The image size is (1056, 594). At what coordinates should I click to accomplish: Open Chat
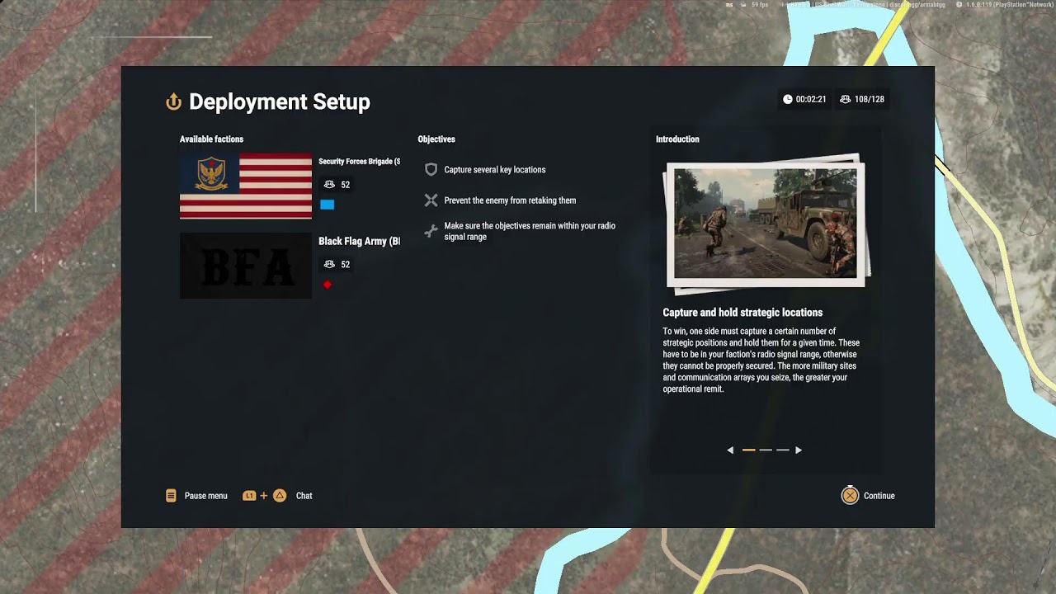click(304, 496)
